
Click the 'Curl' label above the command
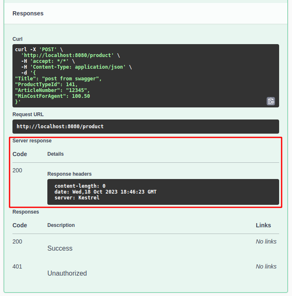(x=17, y=39)
